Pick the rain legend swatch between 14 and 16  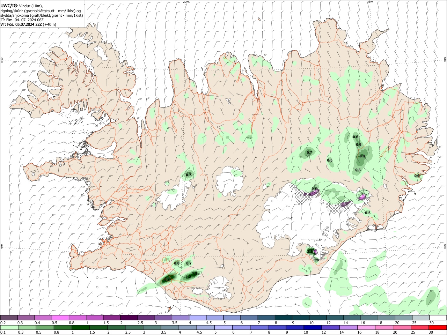coord(348,327)
